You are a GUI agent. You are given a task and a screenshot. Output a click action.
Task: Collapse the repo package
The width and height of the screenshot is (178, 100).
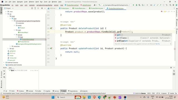pos(14,30)
